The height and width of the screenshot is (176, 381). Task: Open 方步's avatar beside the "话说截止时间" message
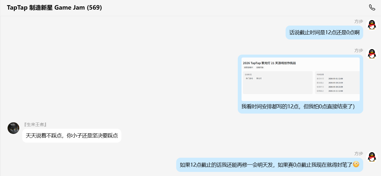point(372,25)
